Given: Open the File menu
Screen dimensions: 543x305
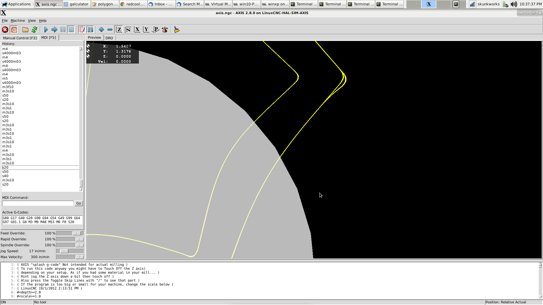Looking at the screenshot, I should pyautogui.click(x=5, y=21).
